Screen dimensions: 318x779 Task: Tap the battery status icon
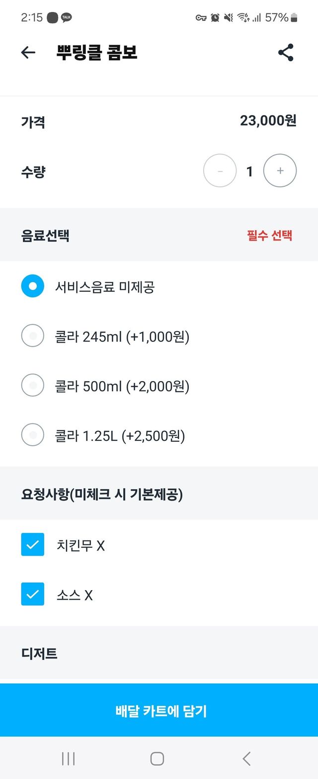click(294, 18)
